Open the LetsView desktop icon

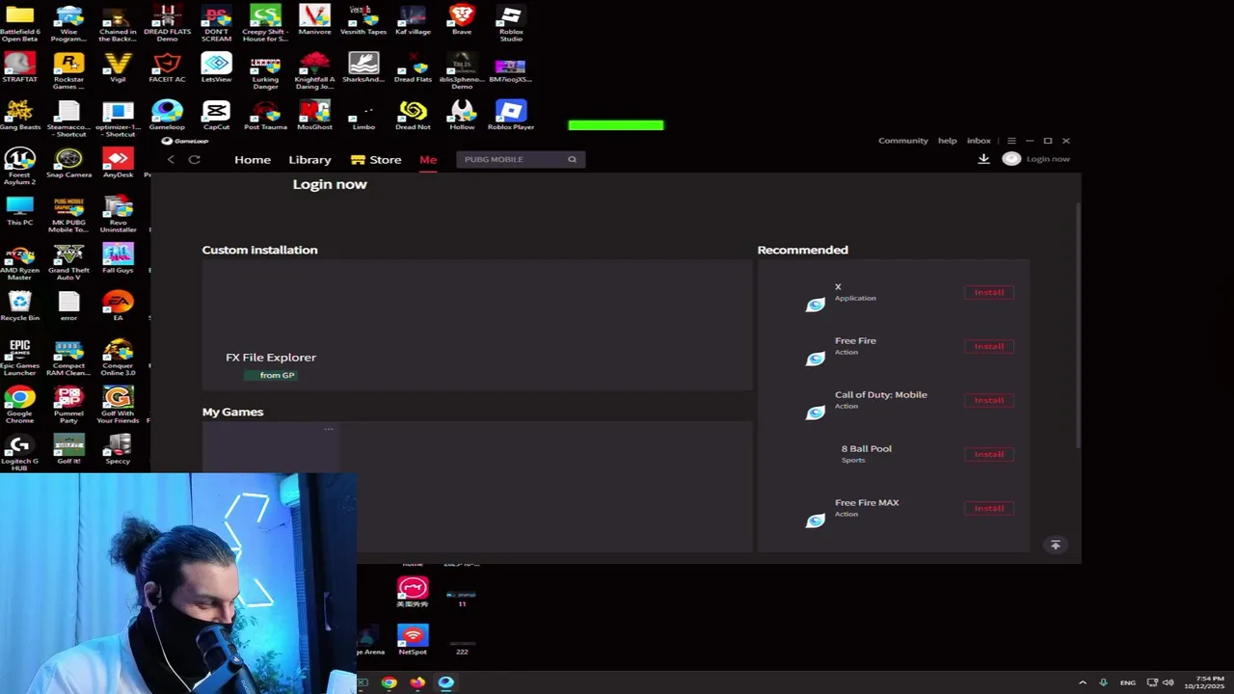[216, 67]
